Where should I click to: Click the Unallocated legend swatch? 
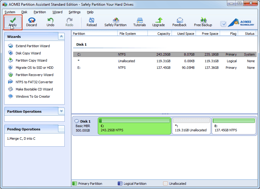pos(165,184)
